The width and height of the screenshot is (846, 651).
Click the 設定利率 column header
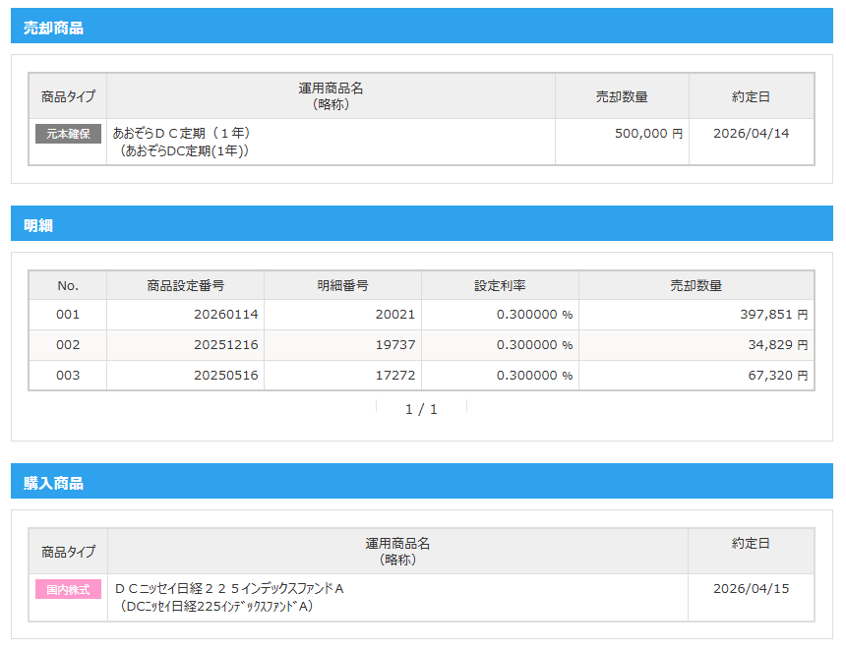[x=500, y=285]
